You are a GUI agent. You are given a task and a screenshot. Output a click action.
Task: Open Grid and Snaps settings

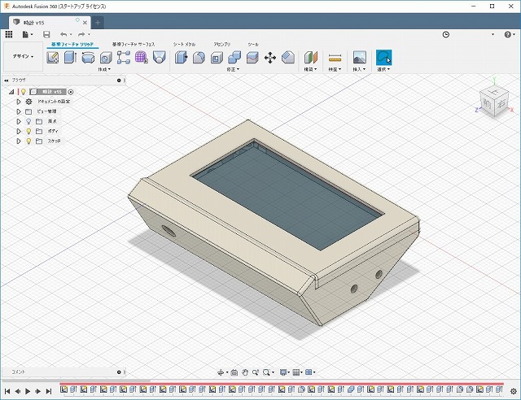coord(296,372)
